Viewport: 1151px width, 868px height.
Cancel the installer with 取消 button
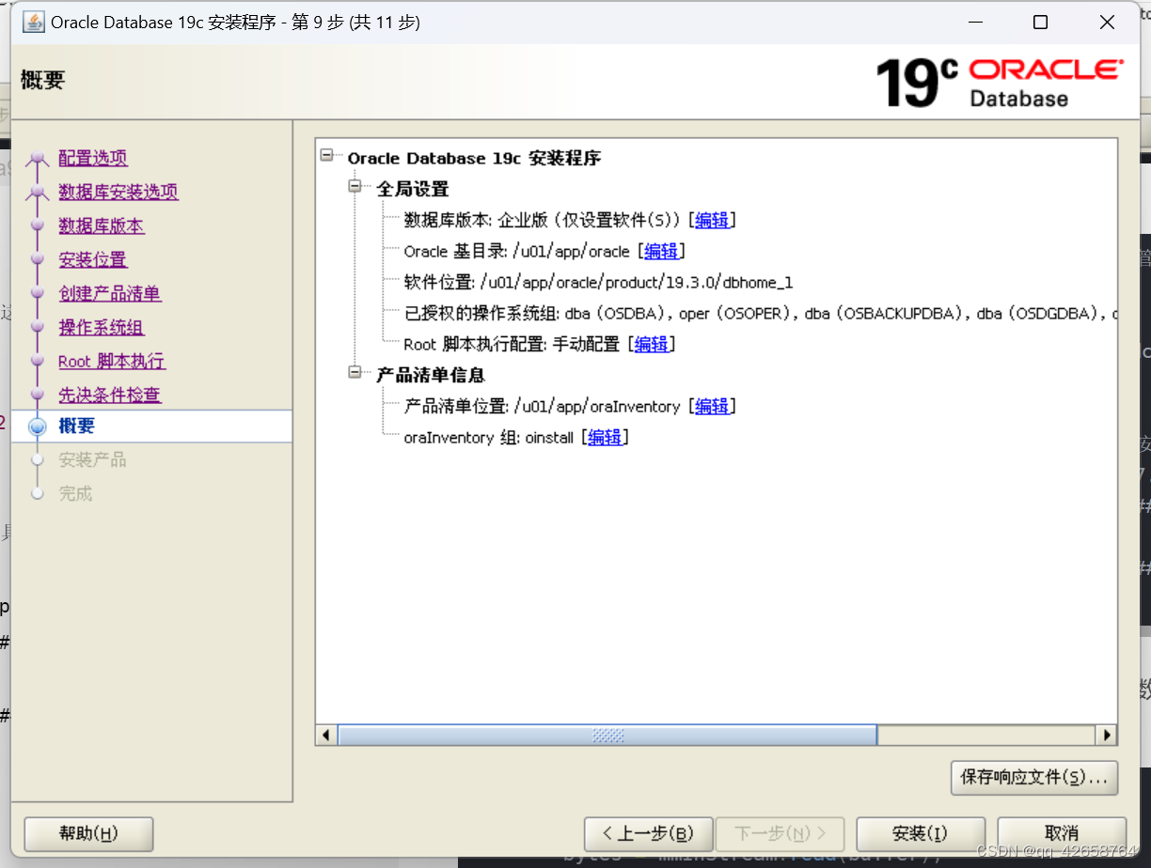click(x=1062, y=834)
